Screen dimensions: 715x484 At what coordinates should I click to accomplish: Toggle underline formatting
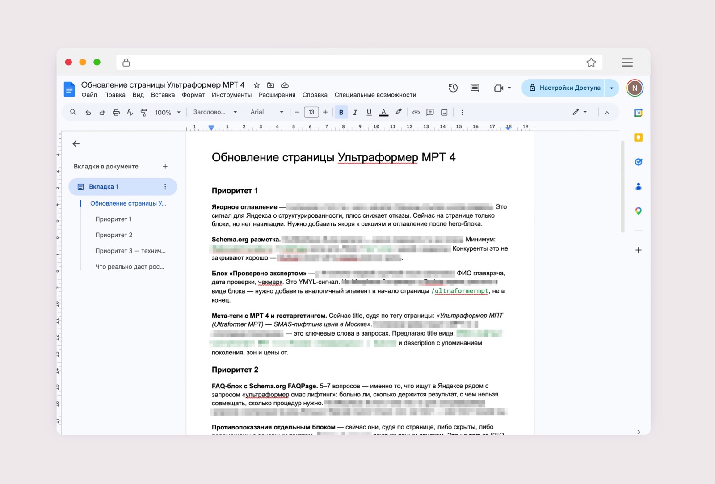pyautogui.click(x=369, y=113)
